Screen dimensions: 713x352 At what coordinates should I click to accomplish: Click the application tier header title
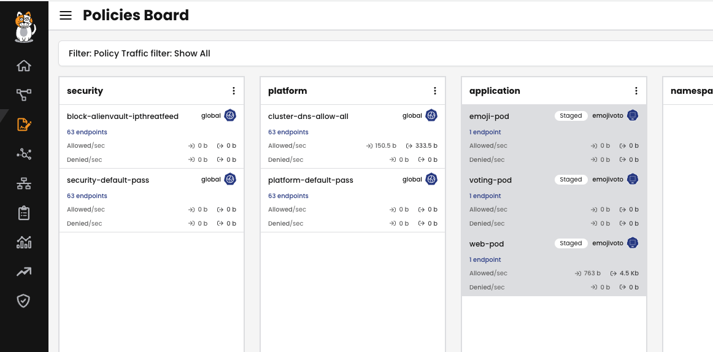pyautogui.click(x=495, y=91)
